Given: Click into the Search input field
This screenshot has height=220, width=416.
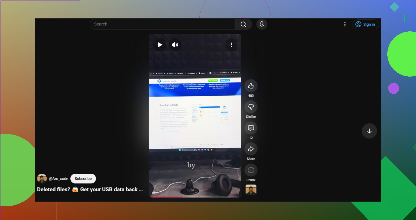Looking at the screenshot, I should (x=162, y=24).
